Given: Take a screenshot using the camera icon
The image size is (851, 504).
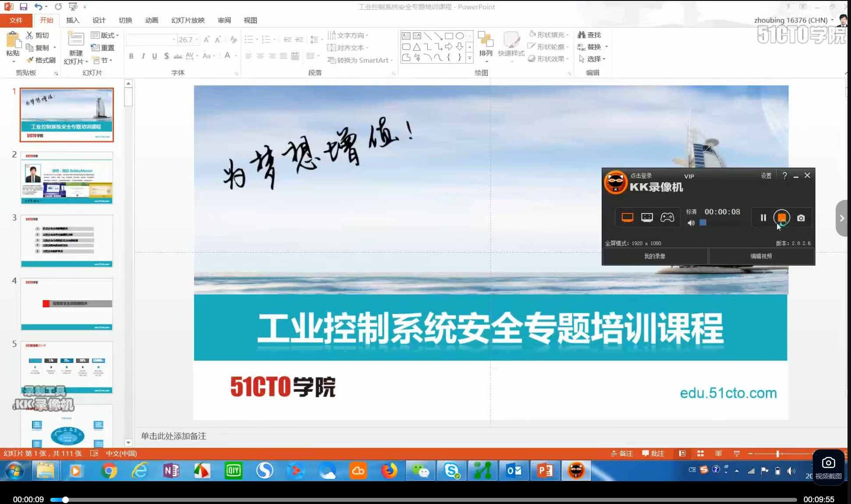Looking at the screenshot, I should coord(801,218).
